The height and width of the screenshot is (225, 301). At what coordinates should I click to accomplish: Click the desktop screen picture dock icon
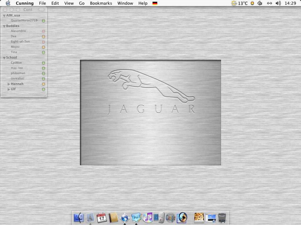point(210,218)
